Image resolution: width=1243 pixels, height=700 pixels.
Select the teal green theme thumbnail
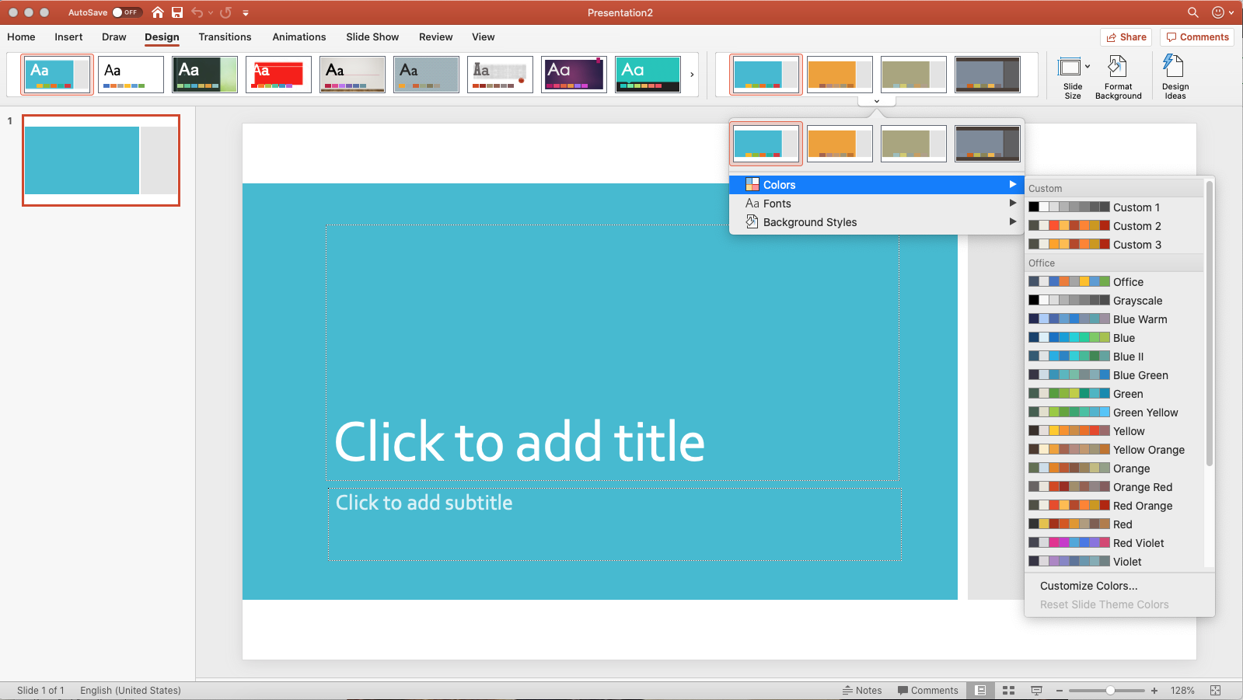[648, 75]
